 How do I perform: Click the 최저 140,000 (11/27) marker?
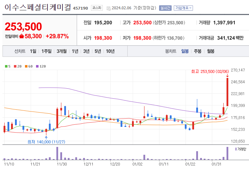click(46, 142)
